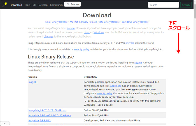Click the 'Linux Binary Release' heading

coord(51,57)
